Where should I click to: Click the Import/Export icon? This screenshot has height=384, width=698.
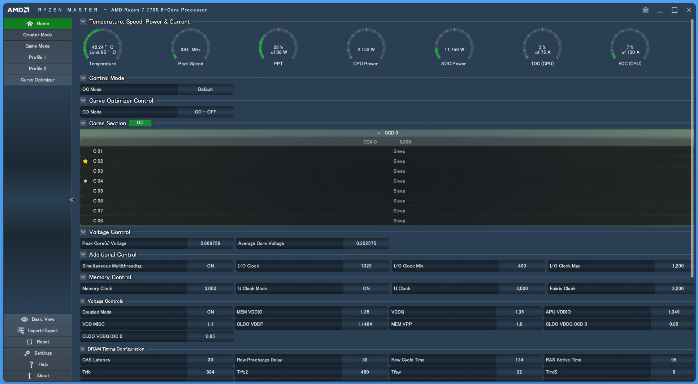(21, 331)
